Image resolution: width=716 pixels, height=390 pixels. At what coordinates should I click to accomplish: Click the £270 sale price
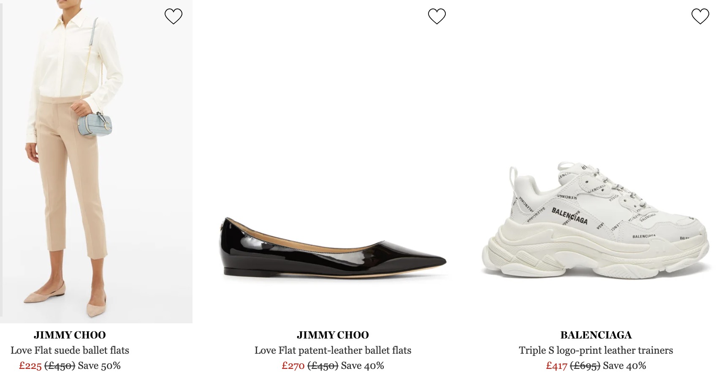click(x=293, y=366)
